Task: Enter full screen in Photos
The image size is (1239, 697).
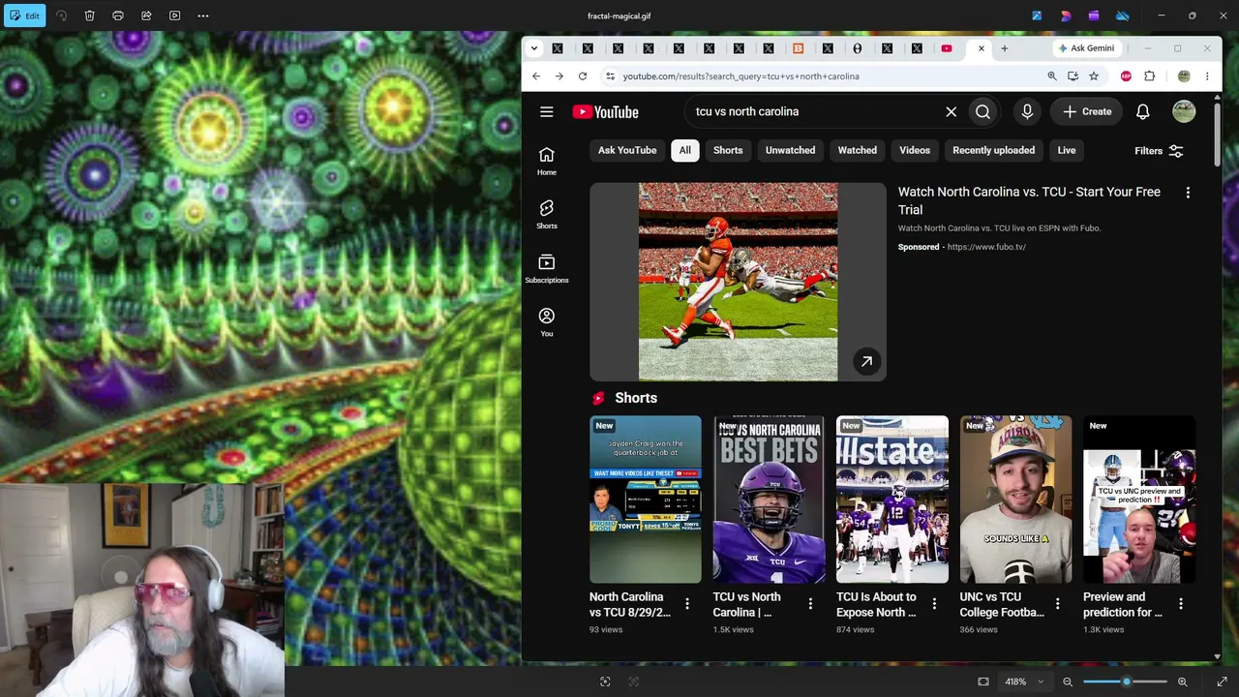Action: tap(1222, 682)
